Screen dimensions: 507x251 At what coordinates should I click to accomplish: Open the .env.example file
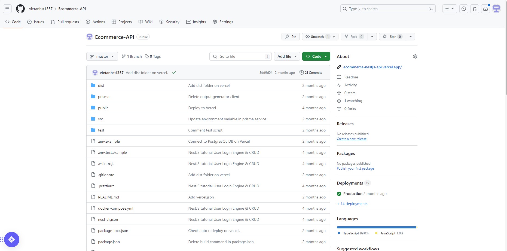pyautogui.click(x=109, y=141)
